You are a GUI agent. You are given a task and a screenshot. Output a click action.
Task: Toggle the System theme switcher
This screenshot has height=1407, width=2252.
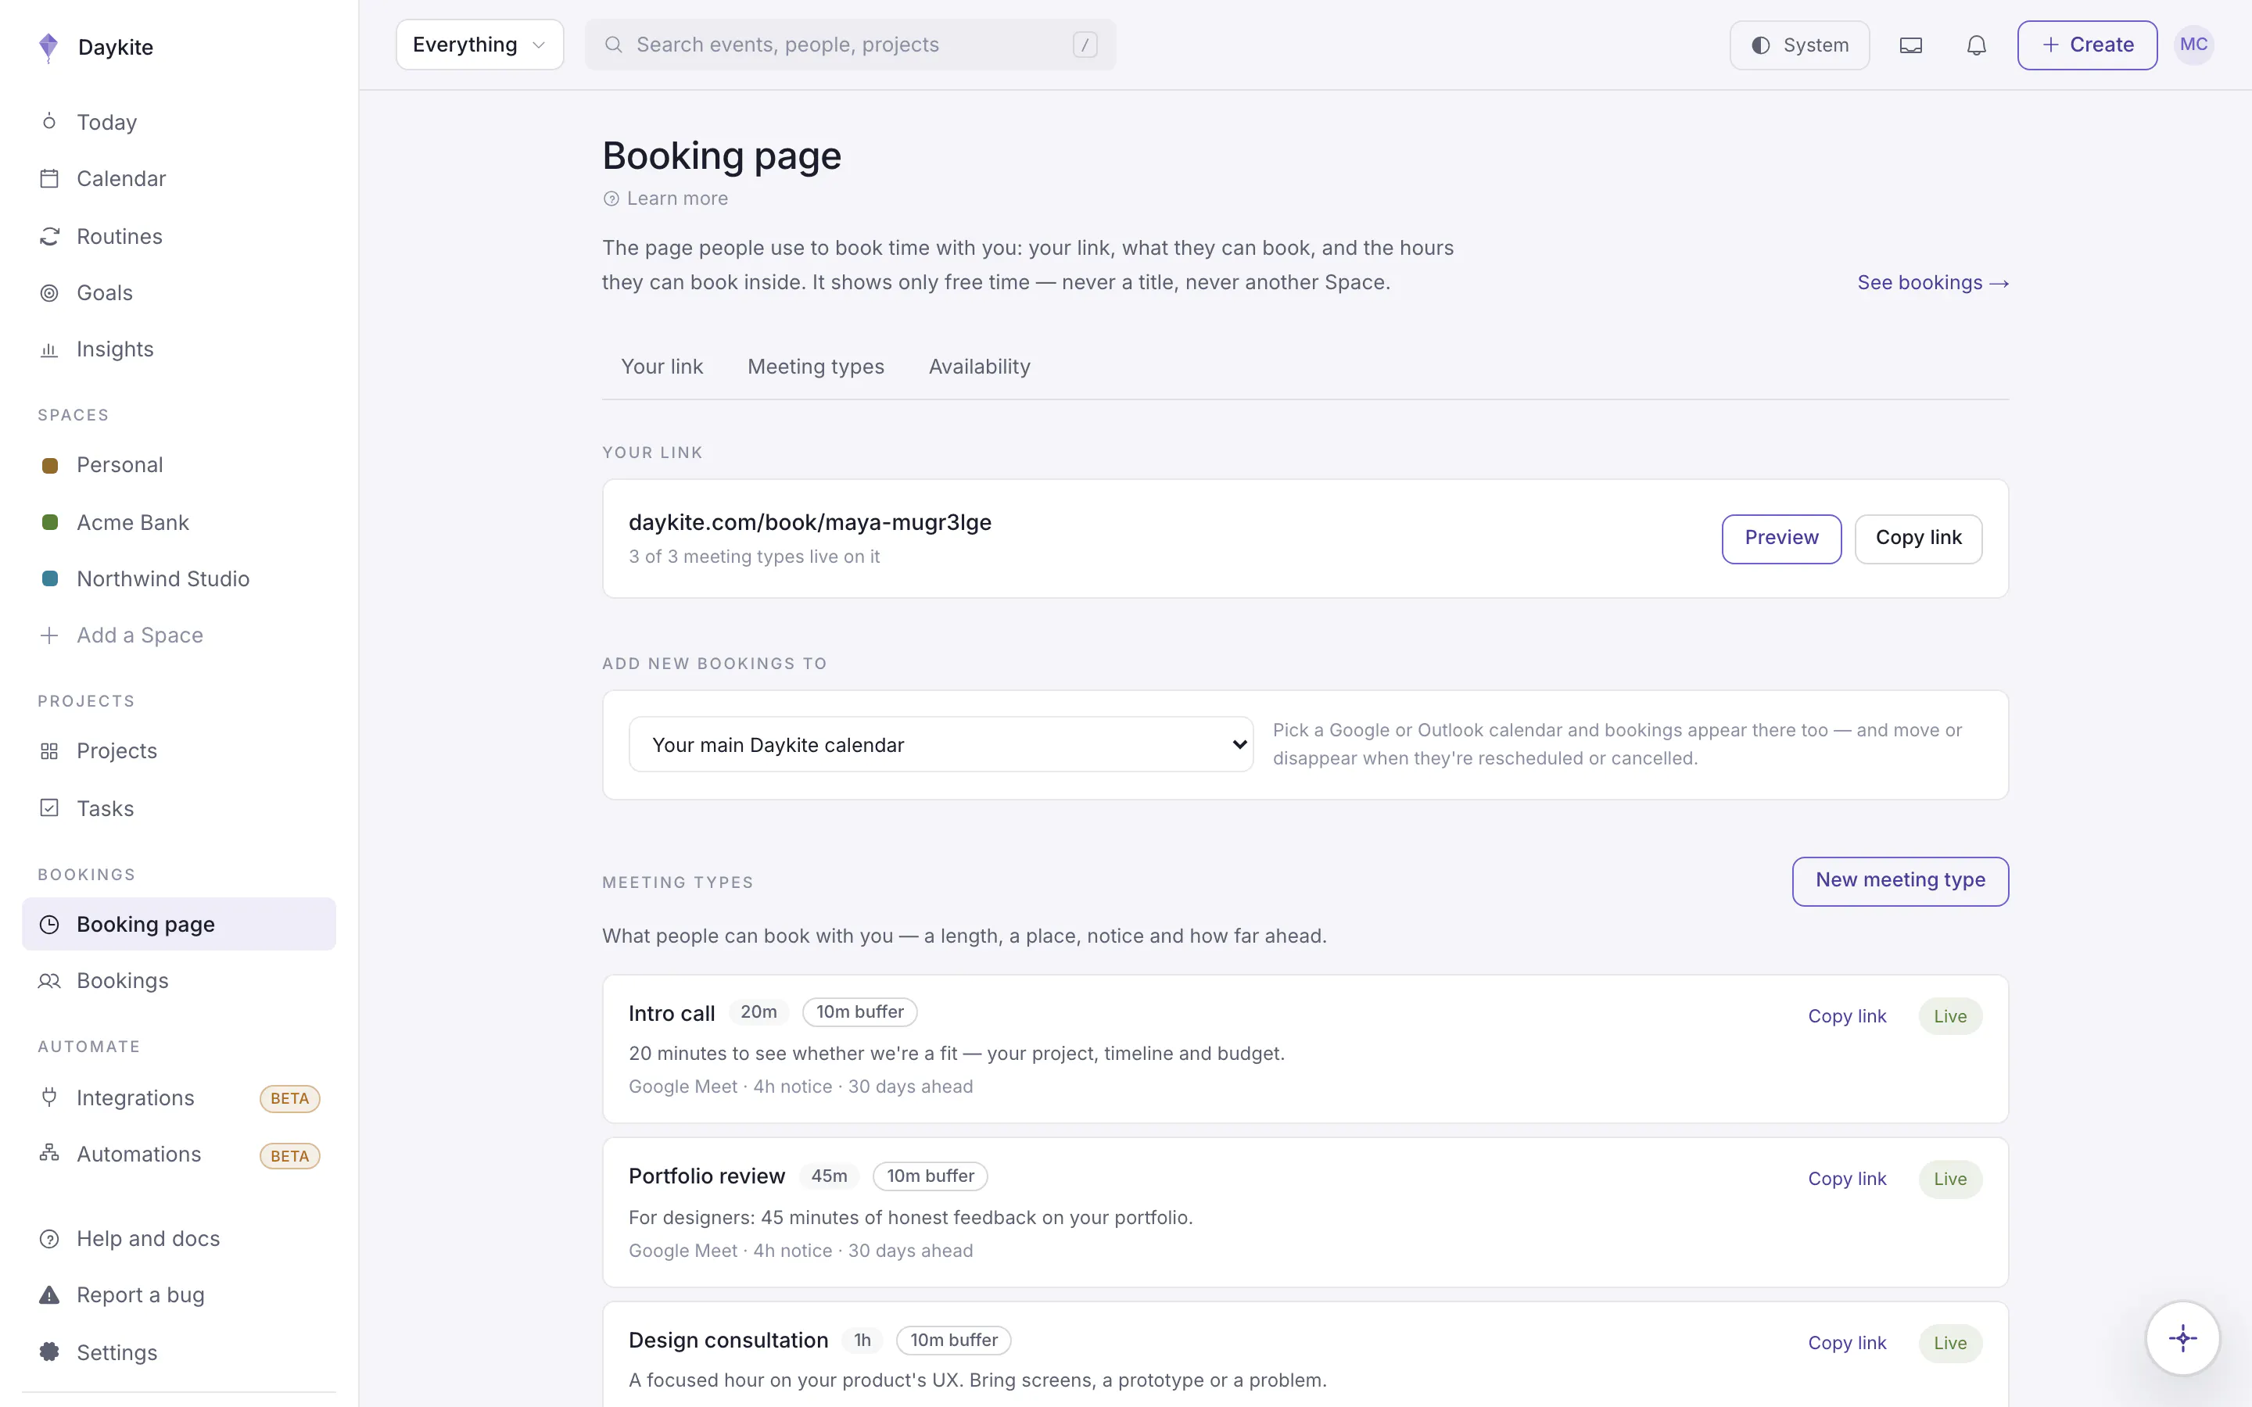coord(1798,45)
